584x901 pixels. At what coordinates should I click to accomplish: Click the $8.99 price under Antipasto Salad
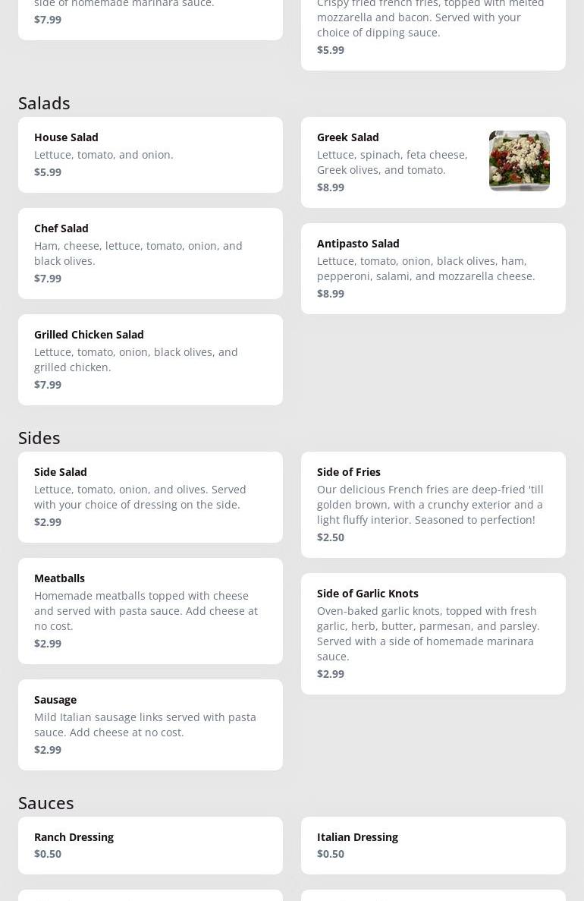331,294
